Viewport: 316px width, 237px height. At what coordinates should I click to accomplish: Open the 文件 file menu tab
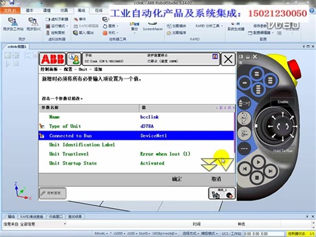[x=10, y=10]
